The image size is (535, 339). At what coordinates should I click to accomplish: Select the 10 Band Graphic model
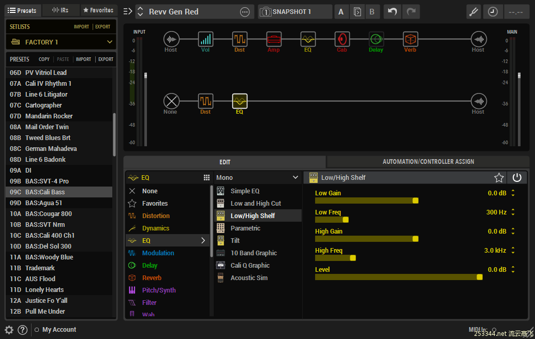coord(258,253)
